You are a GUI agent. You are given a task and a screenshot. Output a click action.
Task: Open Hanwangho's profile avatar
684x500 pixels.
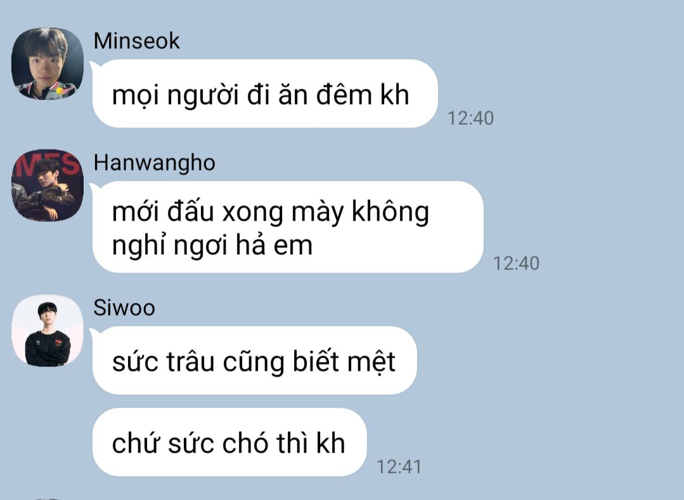[47, 186]
